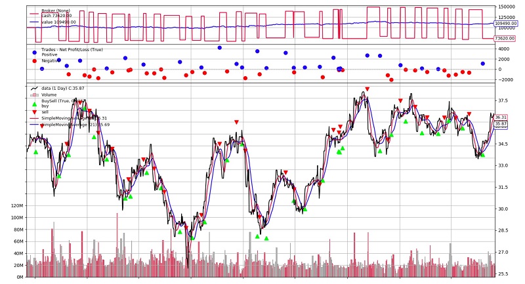Click the blue 109490.00 value tag
Viewport: 525px width, 284px height.
(x=505, y=24)
